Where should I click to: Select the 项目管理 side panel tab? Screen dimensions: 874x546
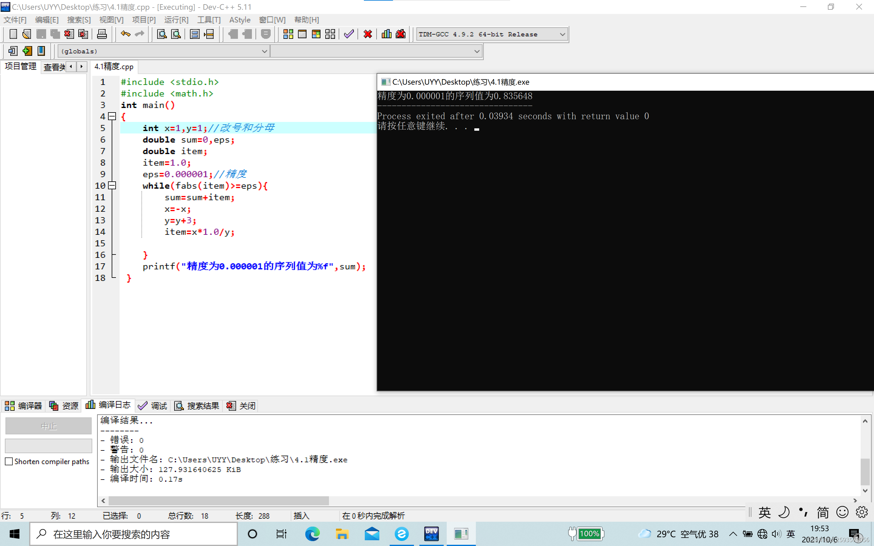(21, 66)
